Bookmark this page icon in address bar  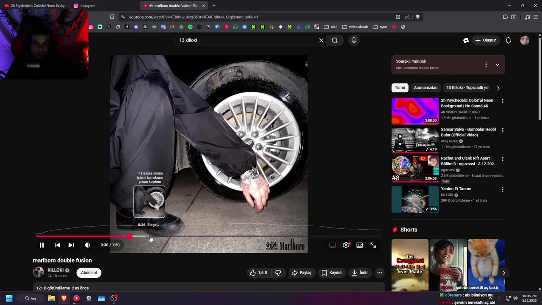click(112, 17)
